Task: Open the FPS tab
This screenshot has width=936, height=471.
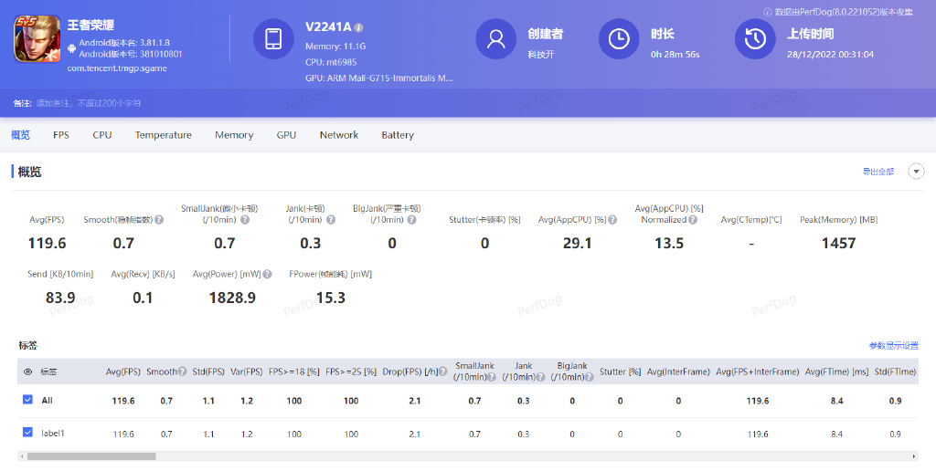Action: 61,135
